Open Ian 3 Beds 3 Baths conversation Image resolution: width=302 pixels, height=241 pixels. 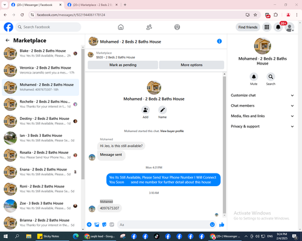(40, 138)
